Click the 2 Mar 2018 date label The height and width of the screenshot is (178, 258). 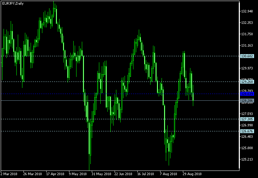pyautogui.click(x=9, y=174)
